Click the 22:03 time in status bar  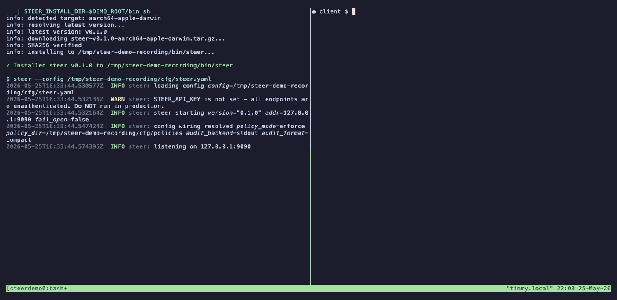(x=565, y=289)
